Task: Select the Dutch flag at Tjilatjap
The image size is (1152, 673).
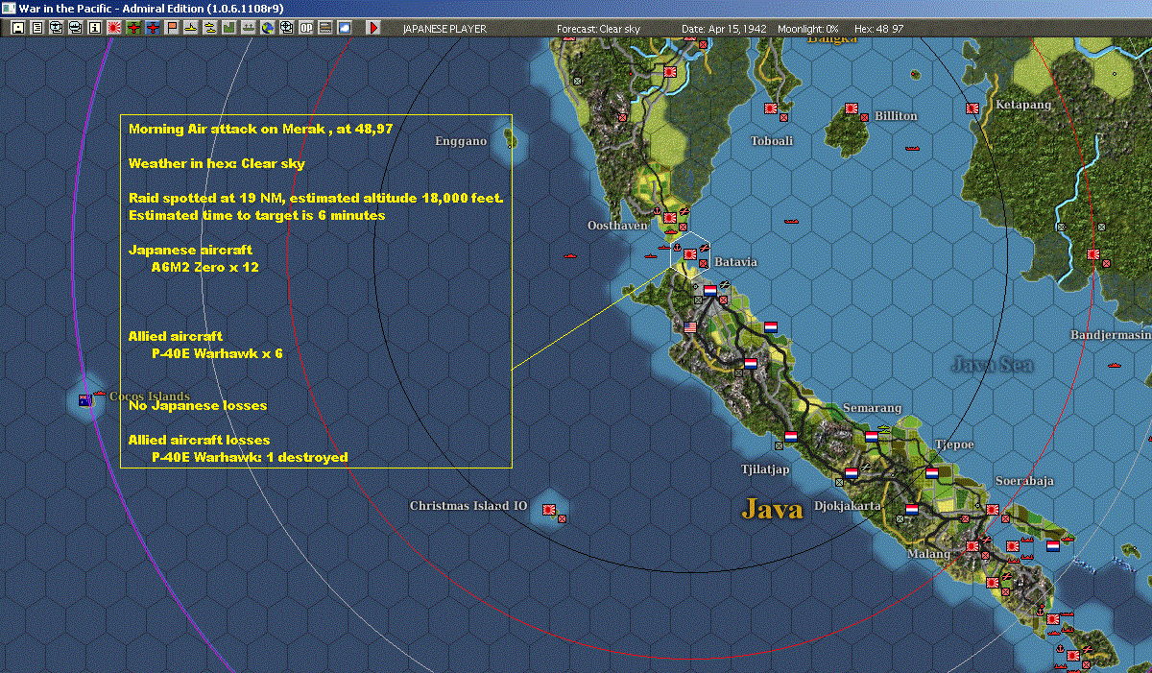Action: point(791,436)
